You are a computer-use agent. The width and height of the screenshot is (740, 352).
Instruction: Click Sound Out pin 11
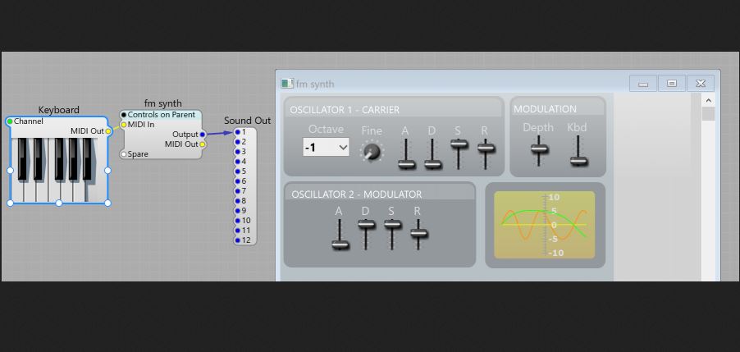click(237, 231)
